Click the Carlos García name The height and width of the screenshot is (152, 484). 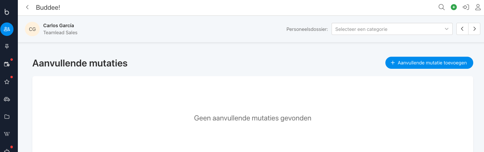tap(59, 26)
